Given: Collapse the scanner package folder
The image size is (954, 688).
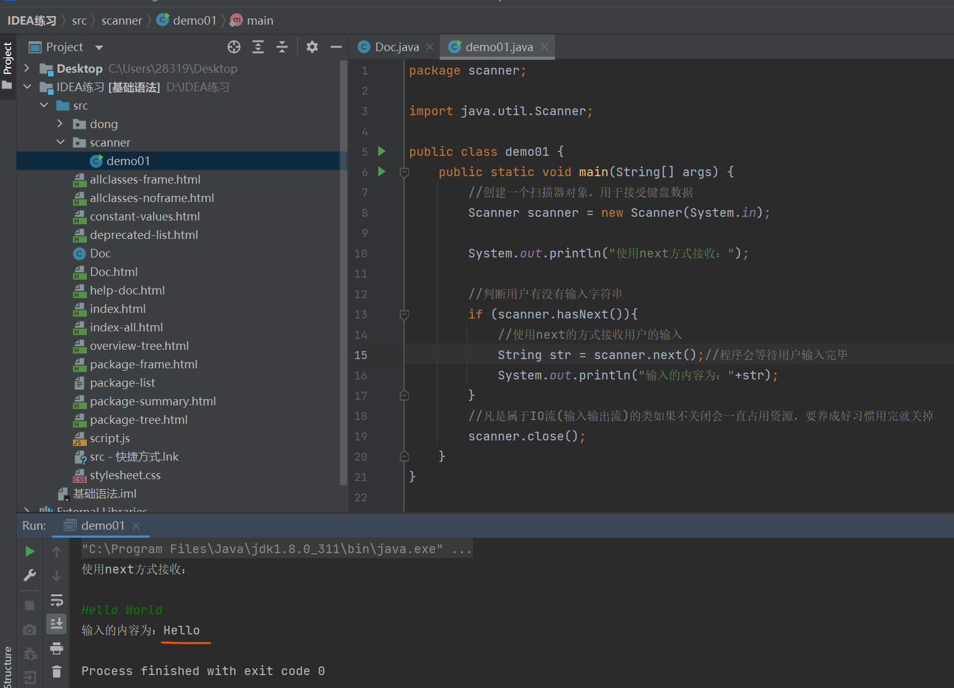Looking at the screenshot, I should [60, 142].
